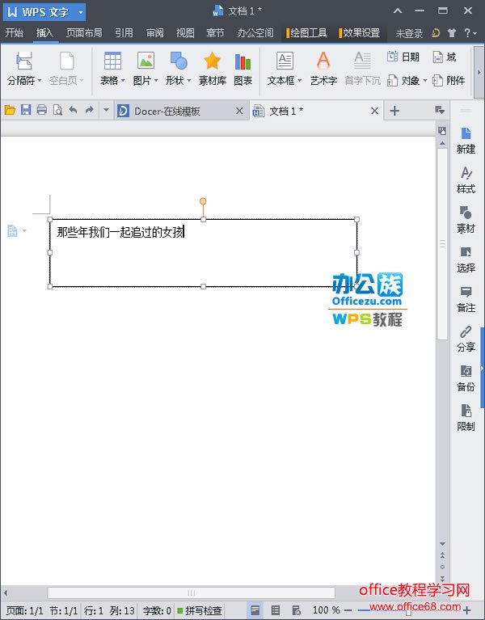Viewport: 485px width, 620px height.
Task: Switch to outline view button in status bar
Action: coord(276,610)
